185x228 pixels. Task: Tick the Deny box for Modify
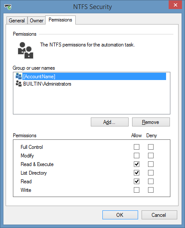(151, 155)
